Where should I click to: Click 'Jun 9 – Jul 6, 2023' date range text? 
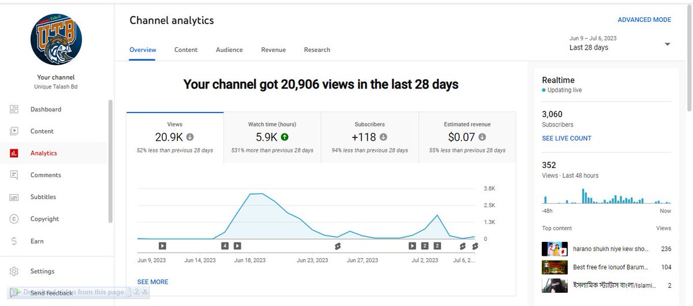click(593, 38)
